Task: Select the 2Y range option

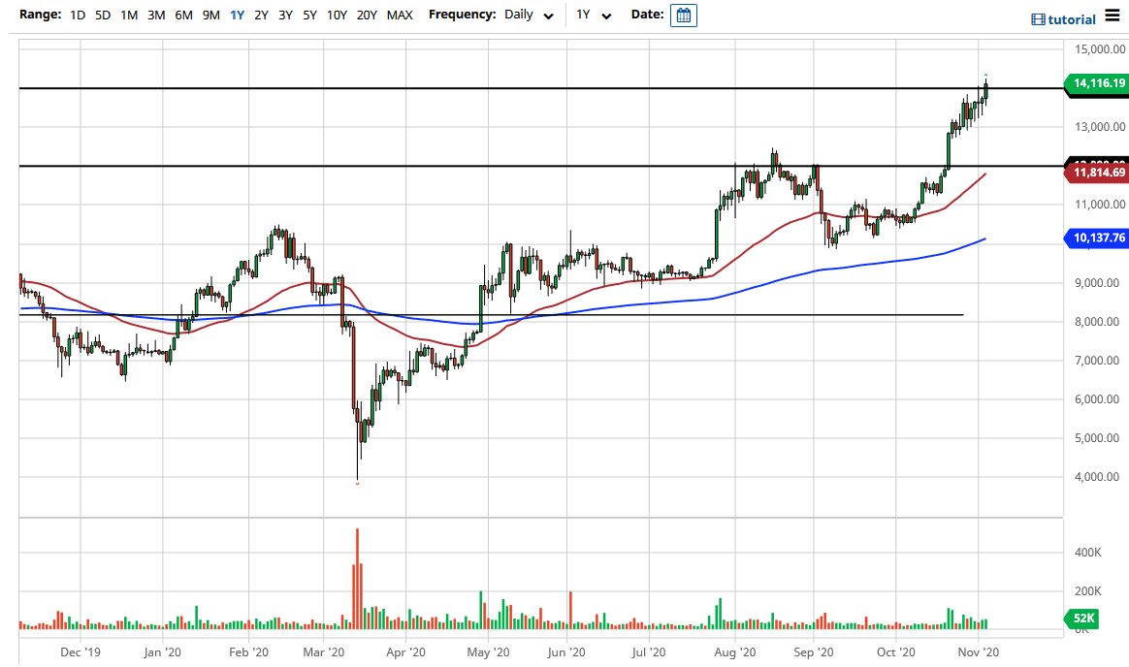Action: [x=260, y=16]
